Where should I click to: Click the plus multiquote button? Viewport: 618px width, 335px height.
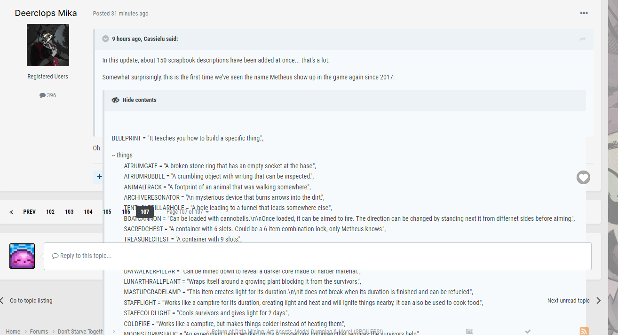99,177
